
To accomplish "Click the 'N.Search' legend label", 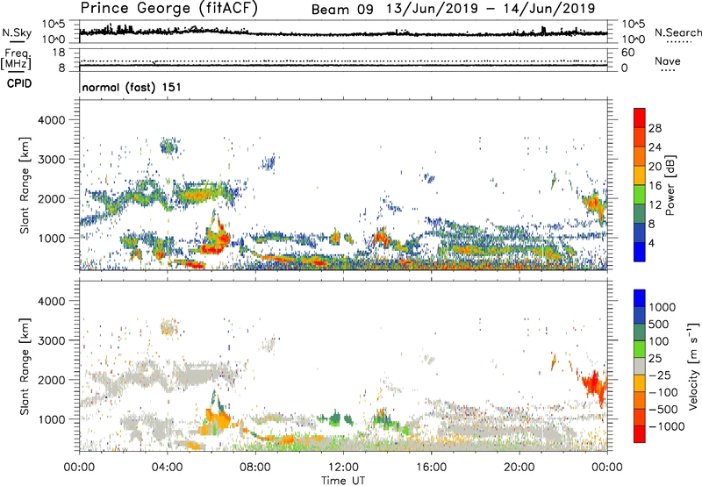I will [677, 32].
